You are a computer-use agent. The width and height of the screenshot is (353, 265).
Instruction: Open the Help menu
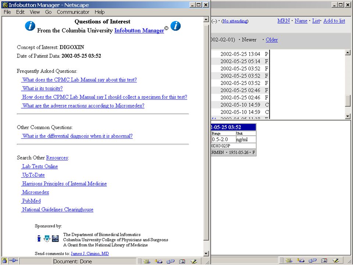[x=100, y=12]
